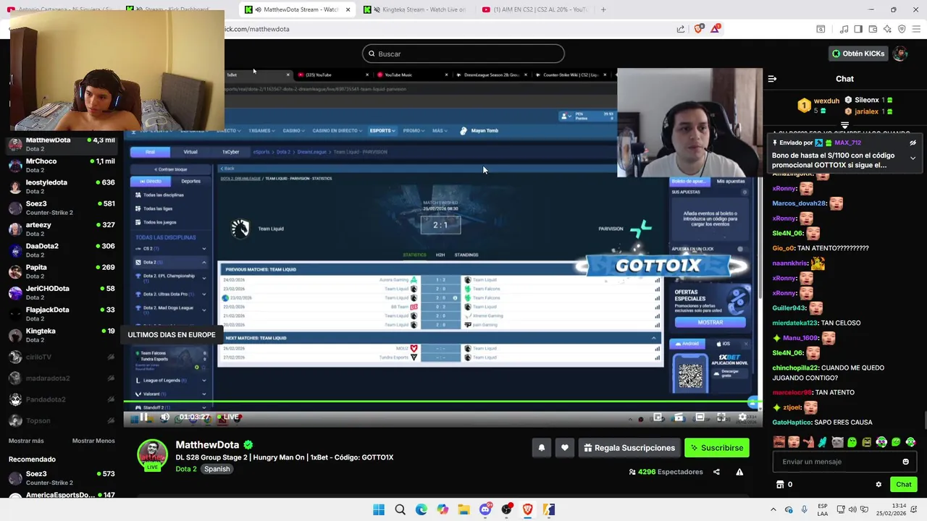Open Kingteka channel in sidebar
Screen dimensions: 927x521
pyautogui.click(x=62, y=335)
